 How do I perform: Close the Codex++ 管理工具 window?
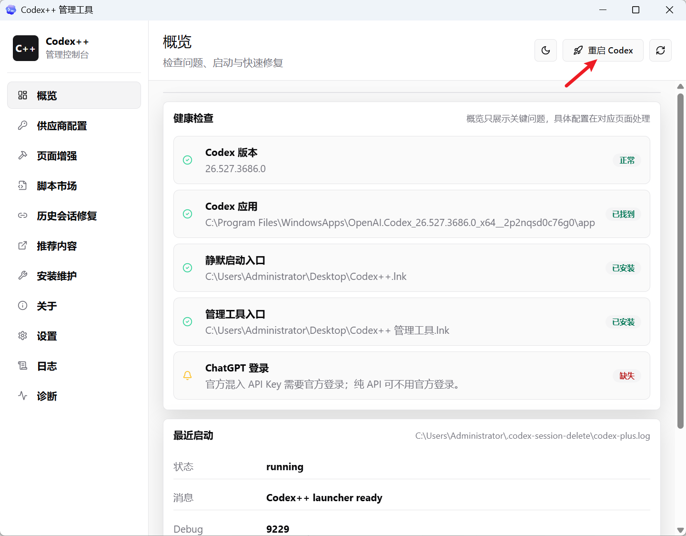click(669, 10)
